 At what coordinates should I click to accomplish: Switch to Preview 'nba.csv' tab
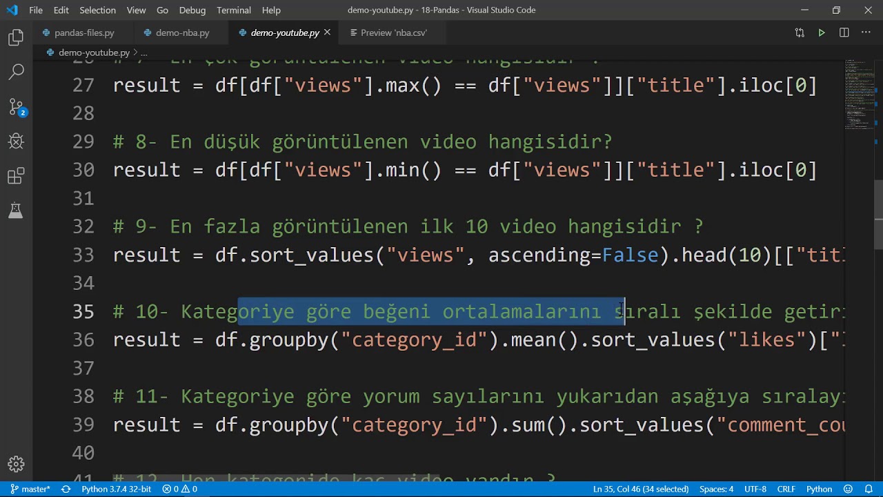coord(393,32)
